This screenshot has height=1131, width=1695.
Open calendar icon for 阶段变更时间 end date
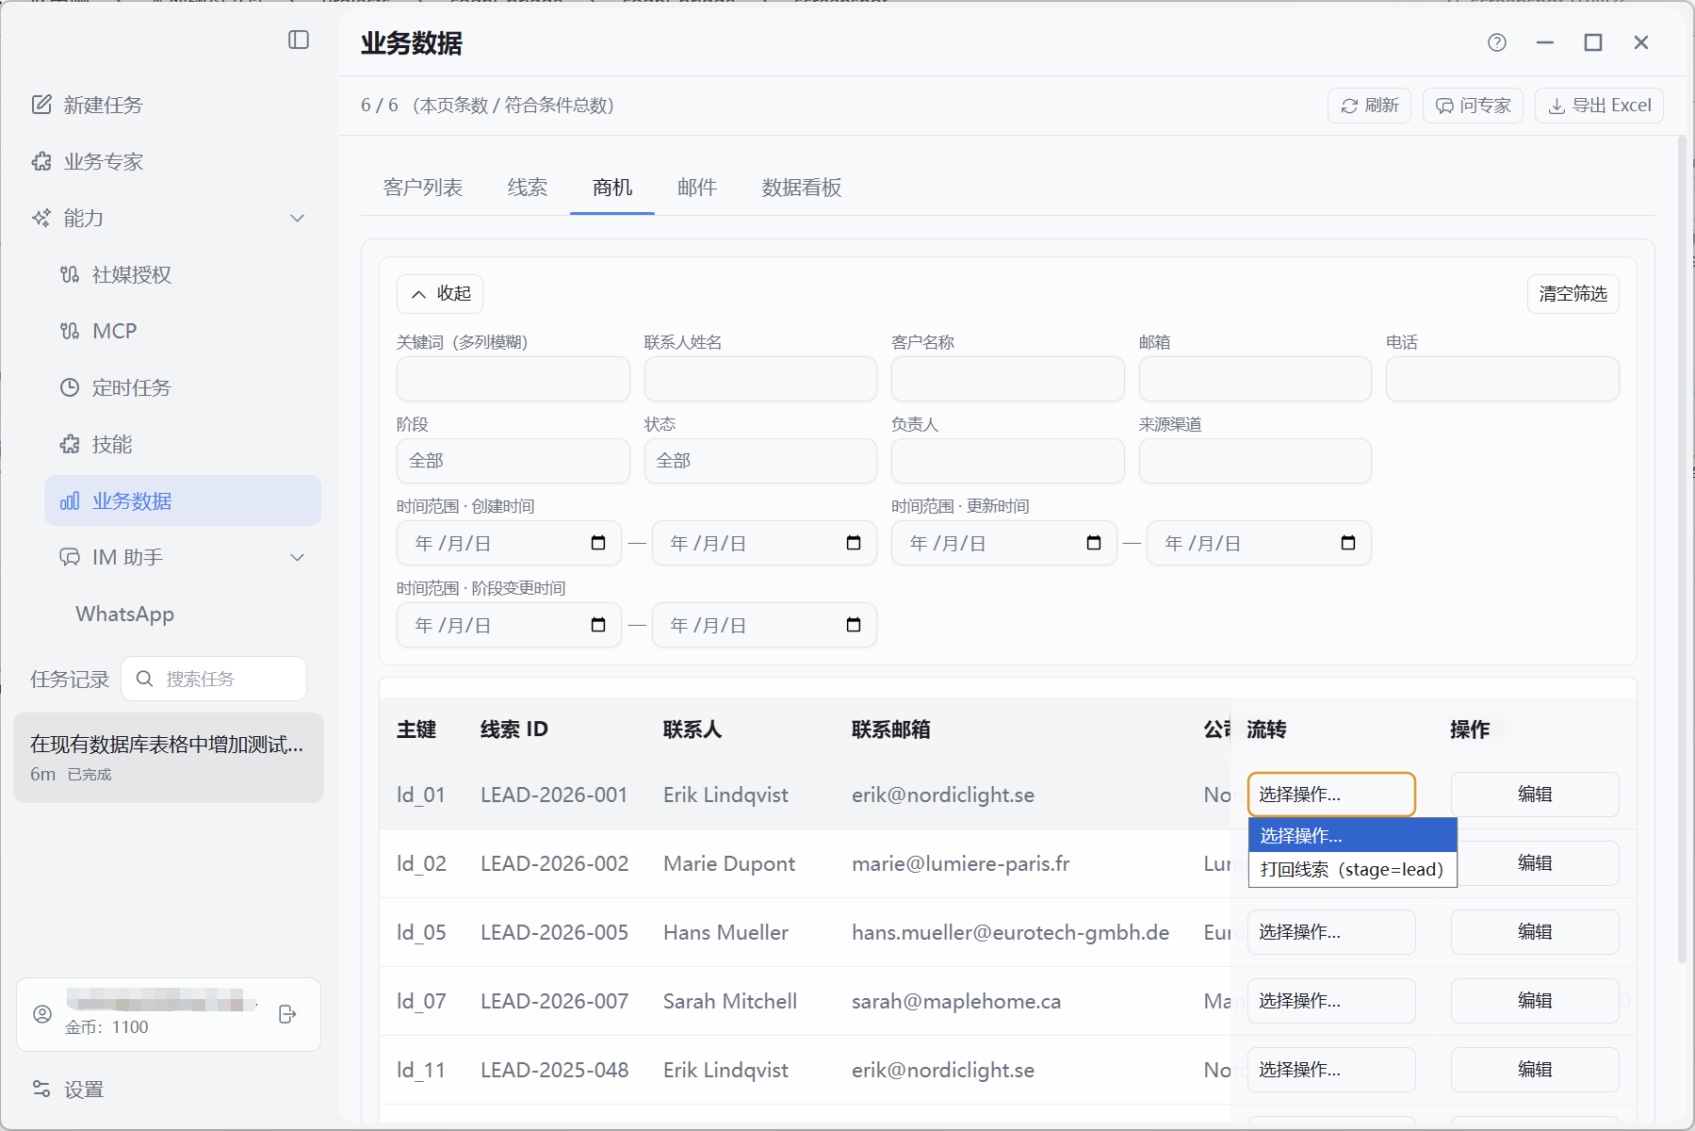click(854, 625)
